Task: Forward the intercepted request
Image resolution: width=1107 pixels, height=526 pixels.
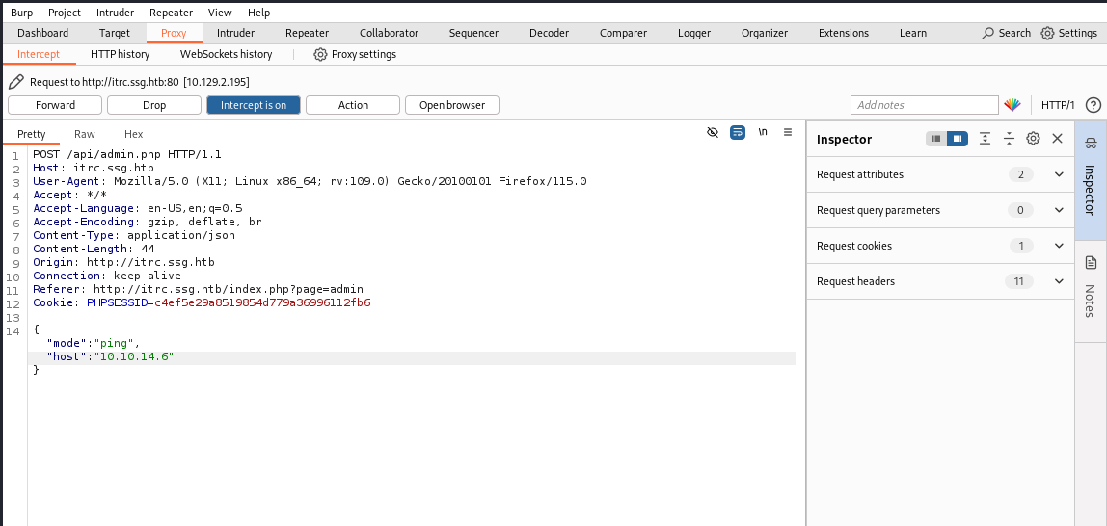Action: pos(55,105)
